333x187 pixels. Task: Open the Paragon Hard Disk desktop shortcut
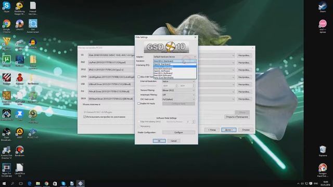pyautogui.click(x=323, y=170)
